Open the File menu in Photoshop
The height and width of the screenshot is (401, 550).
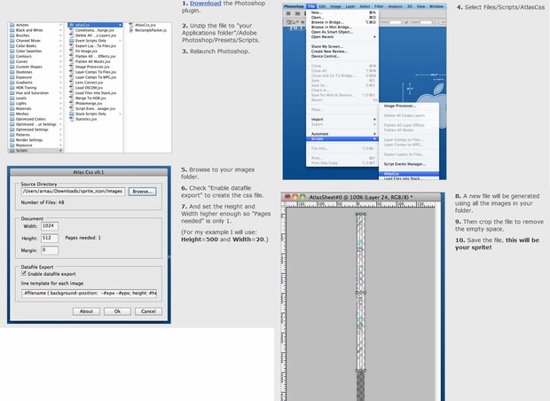coord(311,7)
